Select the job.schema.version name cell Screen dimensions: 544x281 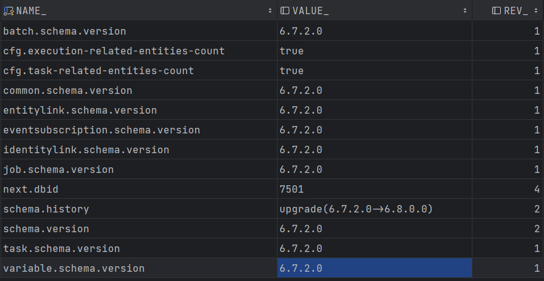pyautogui.click(x=59, y=169)
